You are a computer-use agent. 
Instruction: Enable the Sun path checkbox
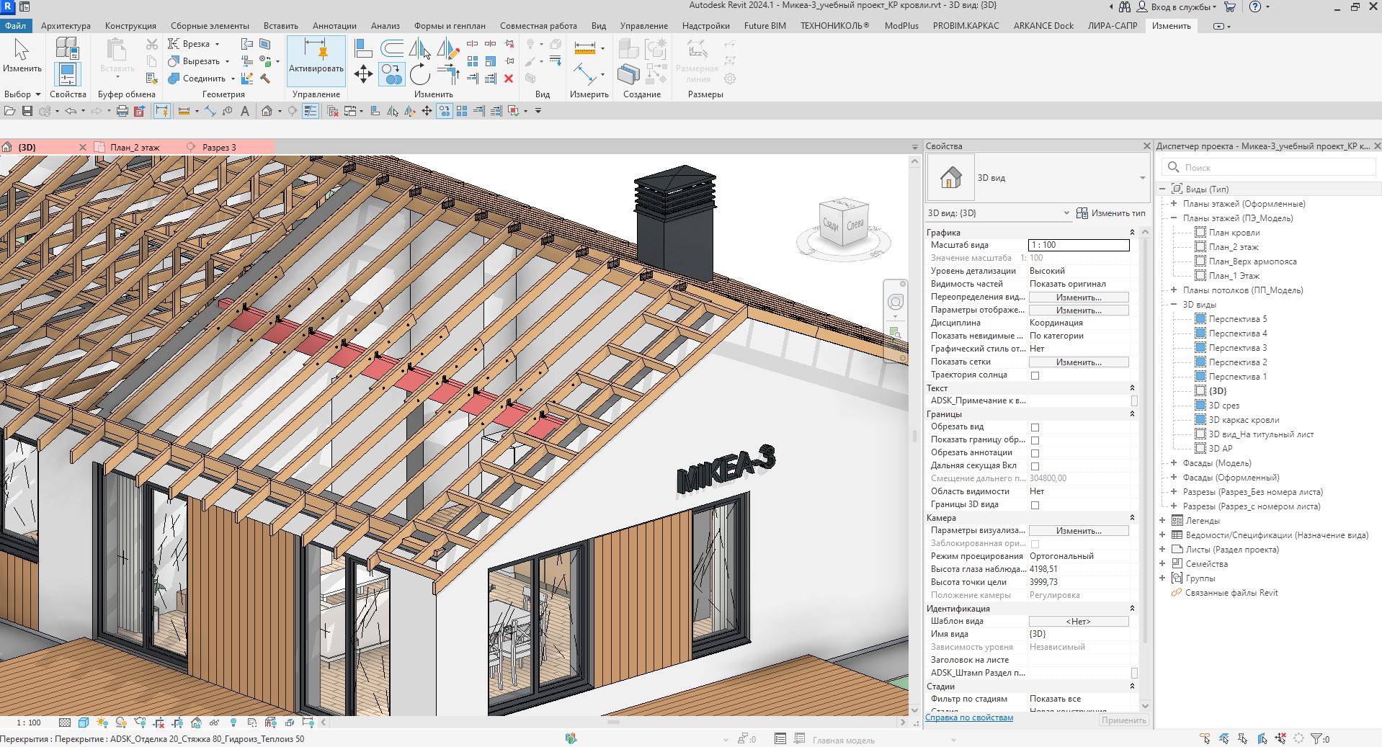1035,375
